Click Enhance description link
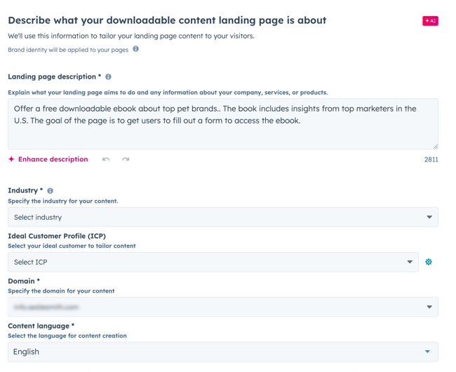The height and width of the screenshot is (372, 456). tap(53, 159)
